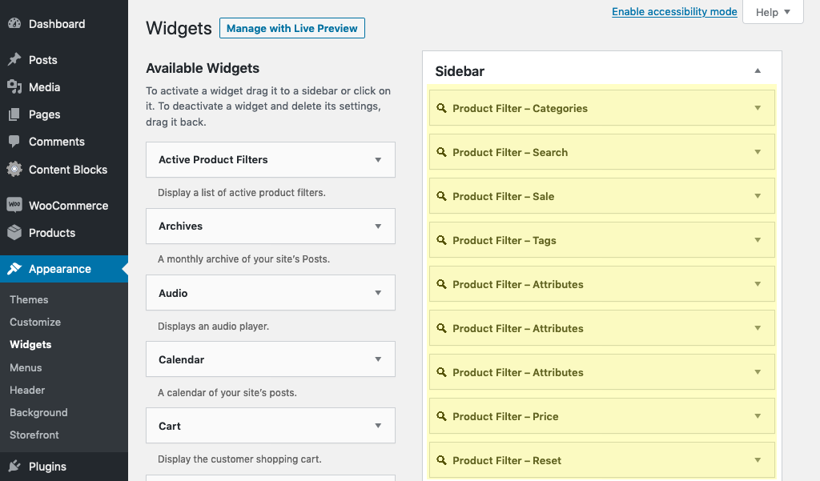The width and height of the screenshot is (820, 481).
Task: Click the magnifier icon on Product Filter – Search
Action: [x=442, y=151]
